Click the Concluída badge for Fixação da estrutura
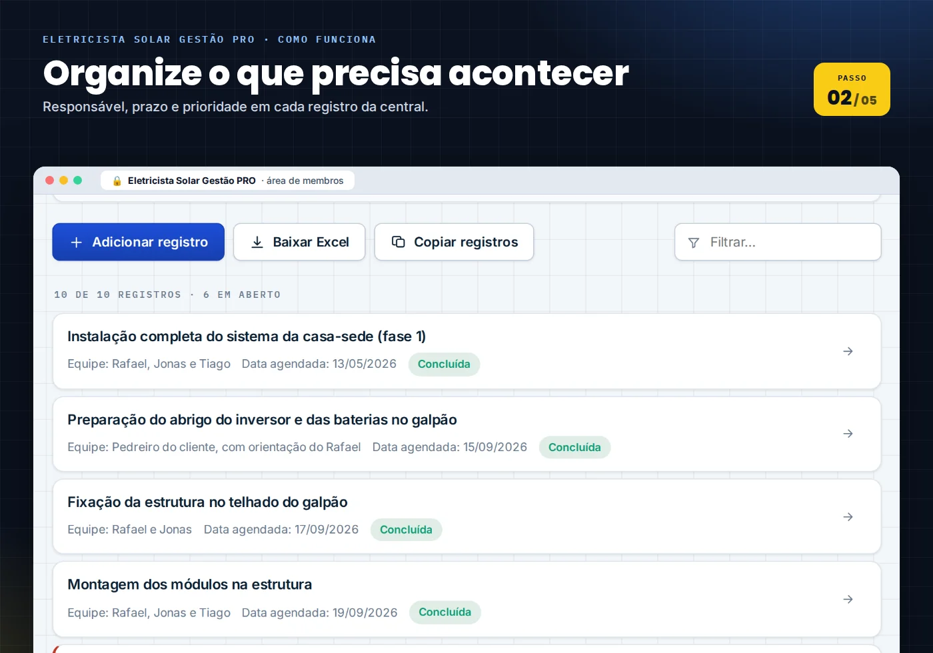The height and width of the screenshot is (653, 933). (406, 530)
